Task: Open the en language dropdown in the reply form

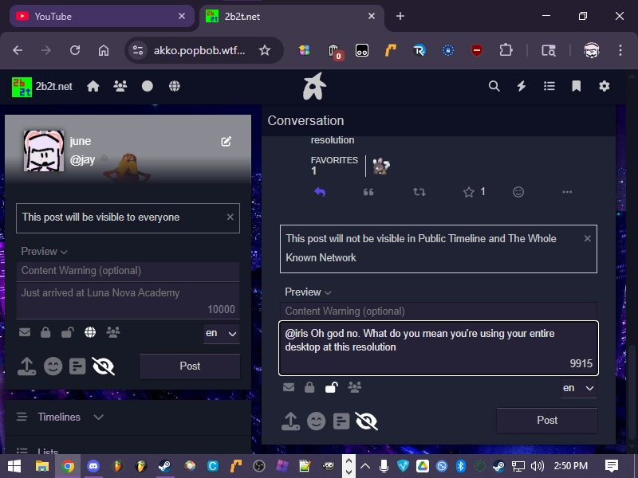Action: click(578, 388)
